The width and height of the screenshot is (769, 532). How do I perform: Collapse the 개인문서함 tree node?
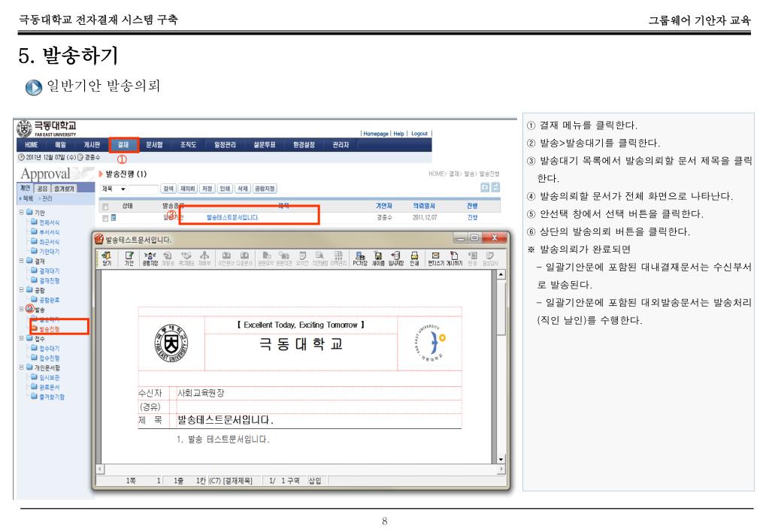pos(22,367)
